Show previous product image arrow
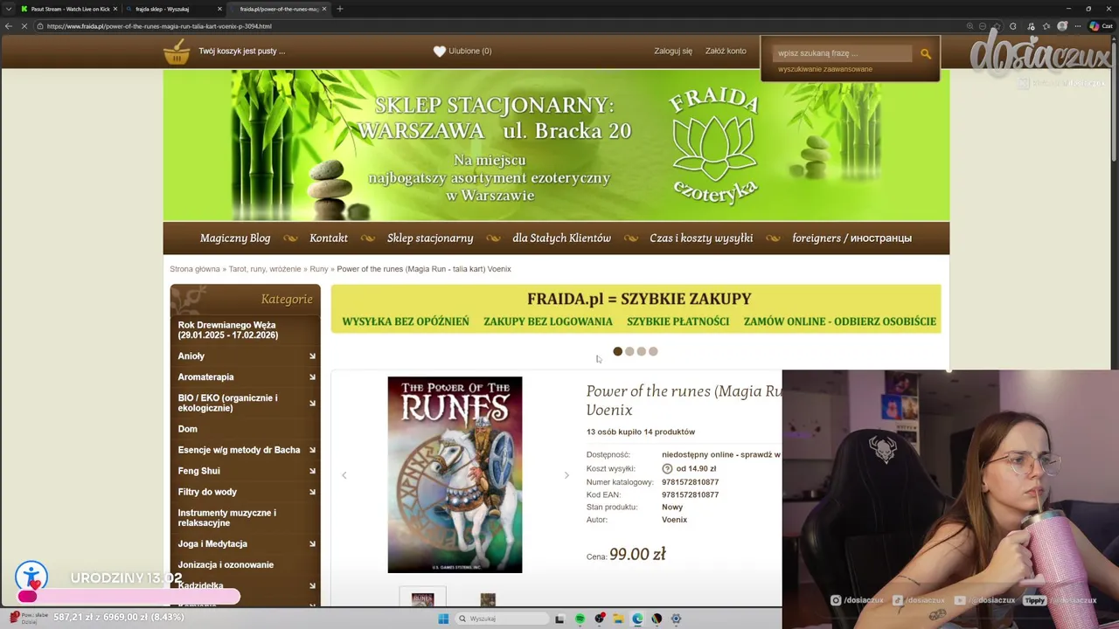The width and height of the screenshot is (1119, 629). click(x=344, y=475)
